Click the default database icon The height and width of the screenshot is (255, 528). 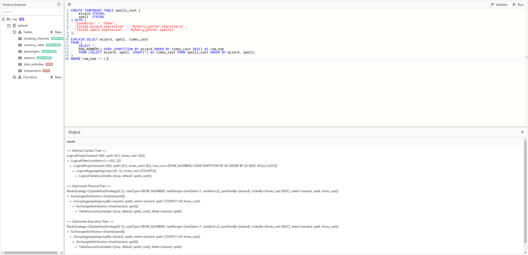pos(14,26)
